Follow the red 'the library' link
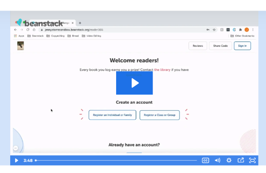Image resolution: width=266 pixels, height=173 pixels. pyautogui.click(x=162, y=70)
